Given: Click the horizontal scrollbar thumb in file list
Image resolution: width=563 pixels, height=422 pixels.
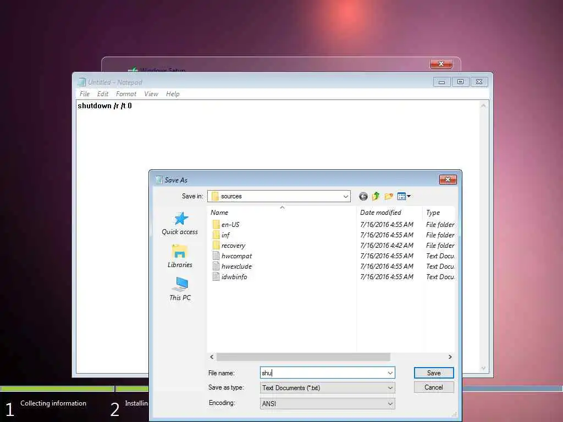Looking at the screenshot, I should pyautogui.click(x=303, y=357).
